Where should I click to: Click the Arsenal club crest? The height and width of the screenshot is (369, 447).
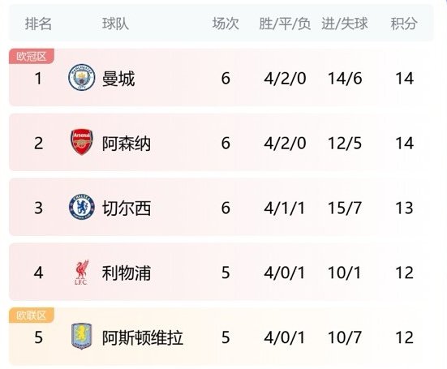82,142
